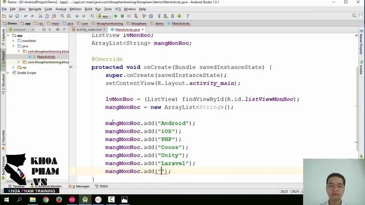The height and width of the screenshot is (205, 365).
Task: Toggle the Build Variants side panel
Action: pyautogui.click(x=3, y=168)
